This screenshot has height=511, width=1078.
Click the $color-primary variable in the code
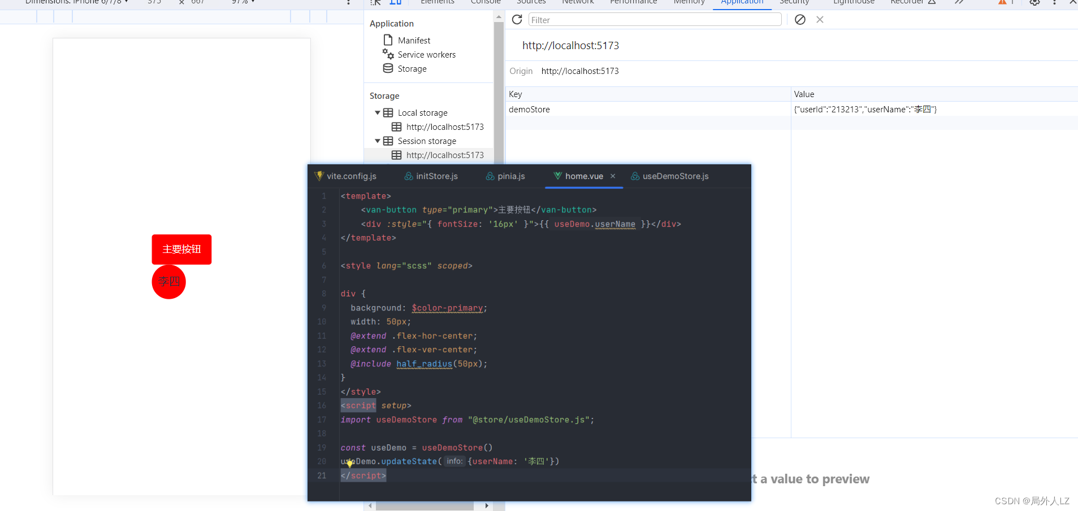(447, 308)
